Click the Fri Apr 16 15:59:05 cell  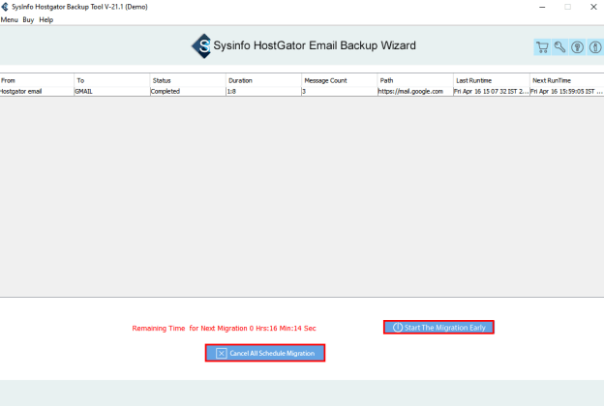pyautogui.click(x=567, y=92)
